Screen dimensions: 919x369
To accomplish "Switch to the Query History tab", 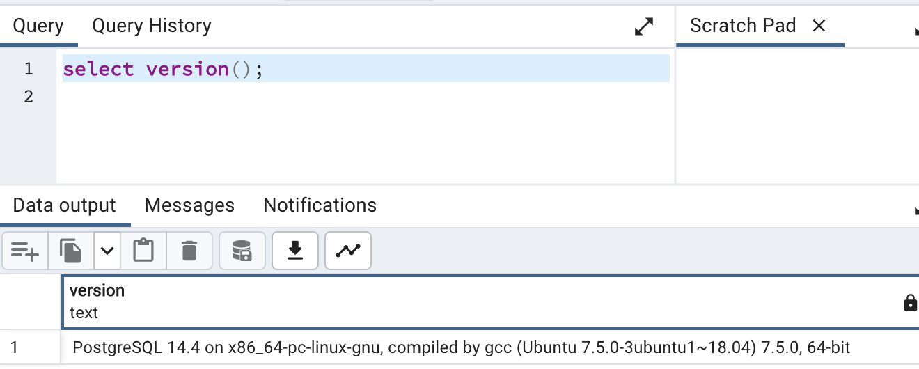I will 152,26.
